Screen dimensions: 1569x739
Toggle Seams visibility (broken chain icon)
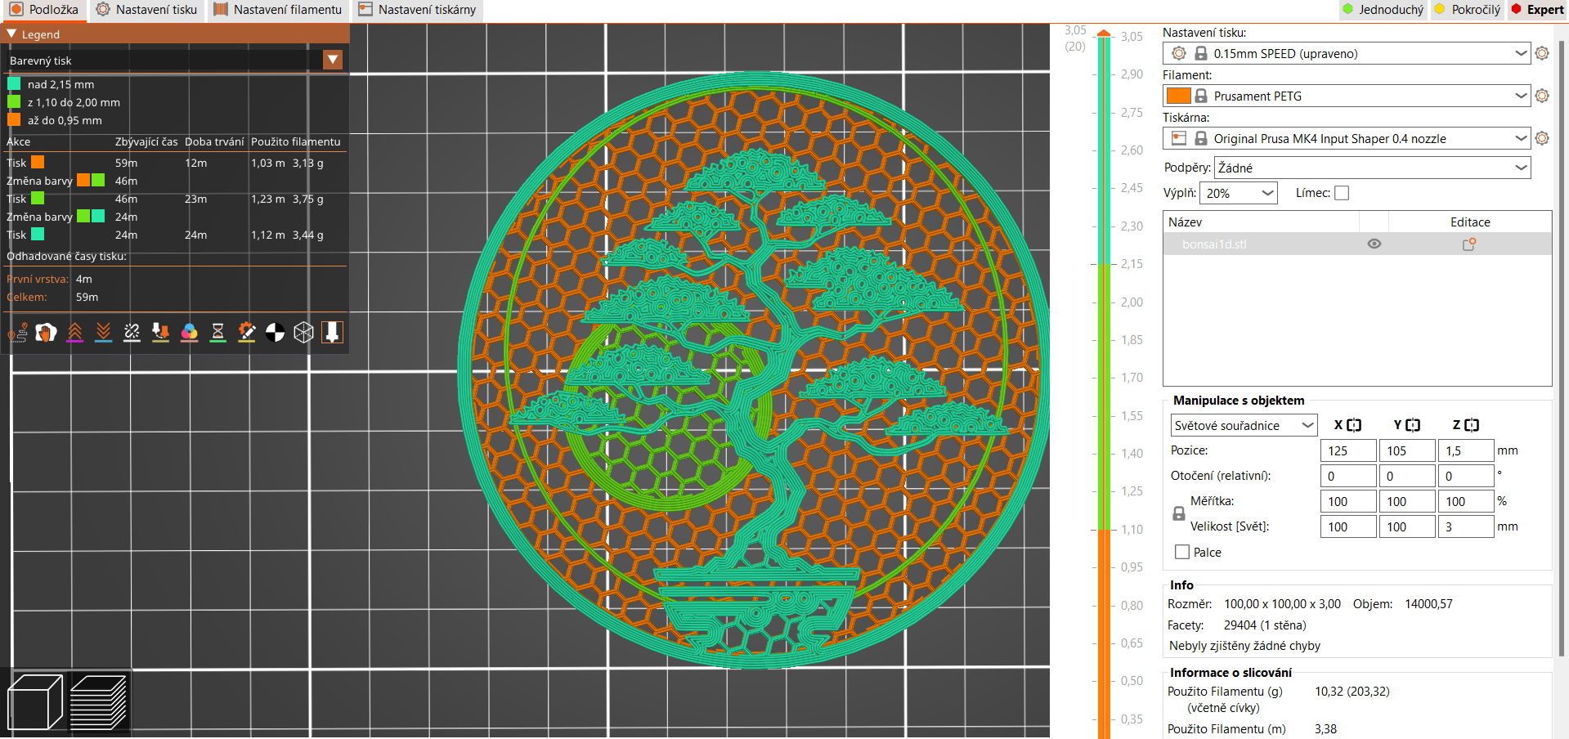[x=132, y=333]
